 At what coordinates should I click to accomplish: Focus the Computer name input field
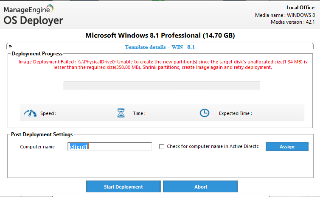pos(110,146)
